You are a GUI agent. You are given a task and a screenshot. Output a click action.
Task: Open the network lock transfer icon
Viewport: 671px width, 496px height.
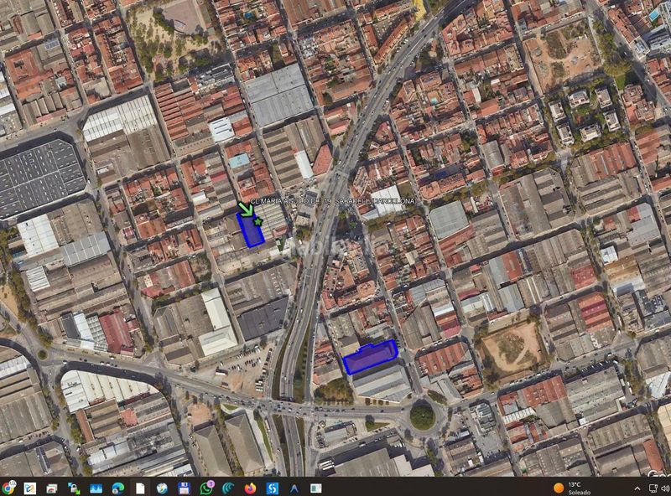pos(74,488)
